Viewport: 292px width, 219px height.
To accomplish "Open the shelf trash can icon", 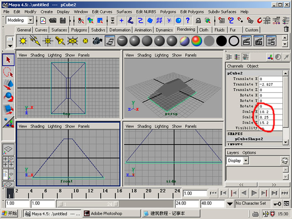I will [x=286, y=29].
